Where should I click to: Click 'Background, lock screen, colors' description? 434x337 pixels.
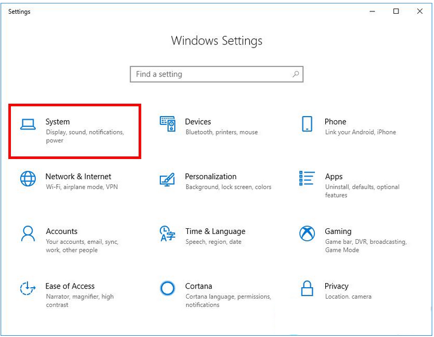click(228, 187)
